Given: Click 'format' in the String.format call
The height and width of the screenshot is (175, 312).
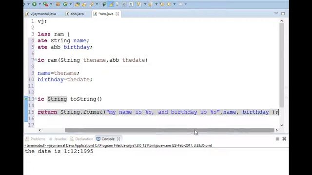Looking at the screenshot, I should click(x=93, y=112).
